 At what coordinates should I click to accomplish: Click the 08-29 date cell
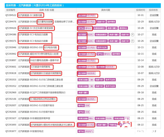pos(141,99)
